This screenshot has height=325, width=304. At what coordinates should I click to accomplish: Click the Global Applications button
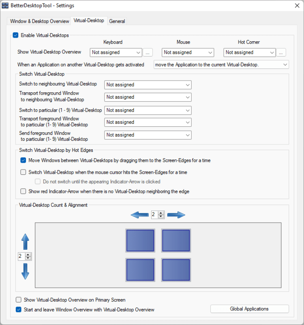tap(249, 309)
